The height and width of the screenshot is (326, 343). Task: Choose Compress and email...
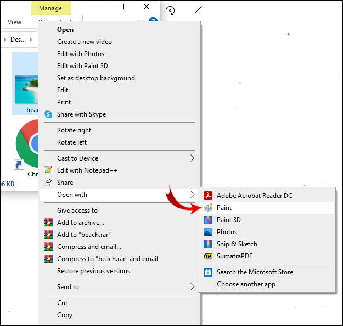coord(119,247)
